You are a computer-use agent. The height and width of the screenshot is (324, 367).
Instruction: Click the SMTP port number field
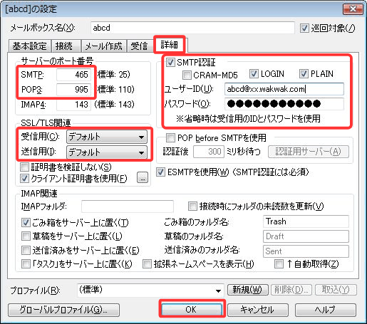(x=73, y=75)
